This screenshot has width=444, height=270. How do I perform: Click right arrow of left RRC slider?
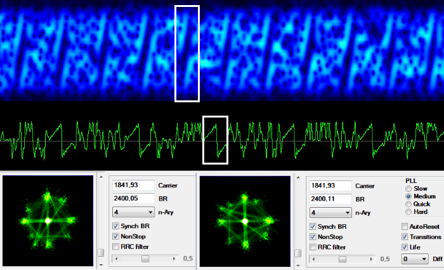(174, 259)
